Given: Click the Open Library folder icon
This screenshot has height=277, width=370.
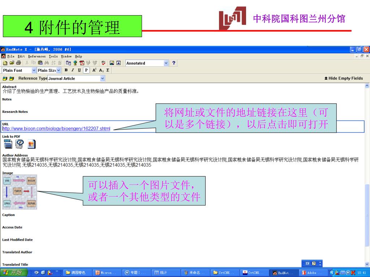Looking at the screenshot, I should pyautogui.click(x=12, y=63).
